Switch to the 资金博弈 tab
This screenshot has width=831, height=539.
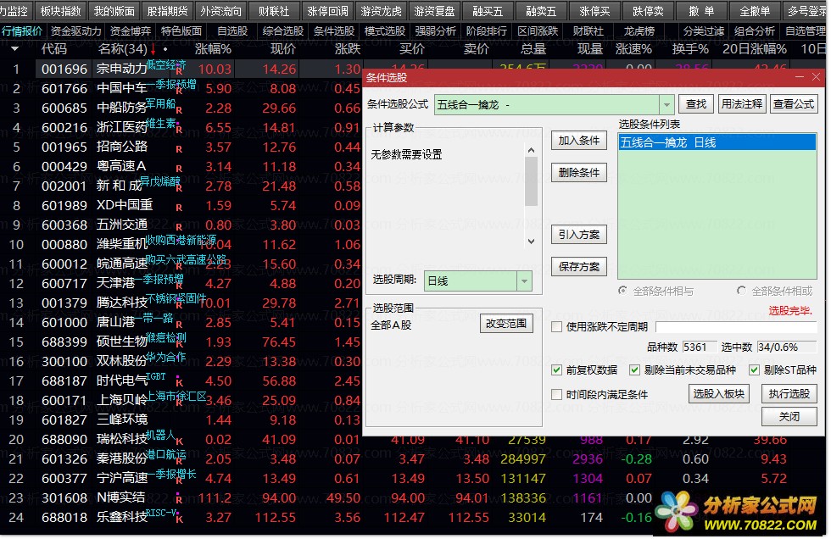[x=131, y=31]
